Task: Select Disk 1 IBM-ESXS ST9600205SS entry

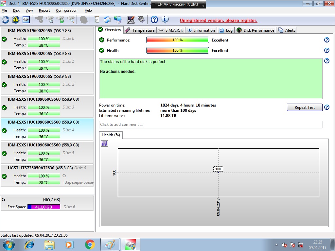Action: pos(47,61)
